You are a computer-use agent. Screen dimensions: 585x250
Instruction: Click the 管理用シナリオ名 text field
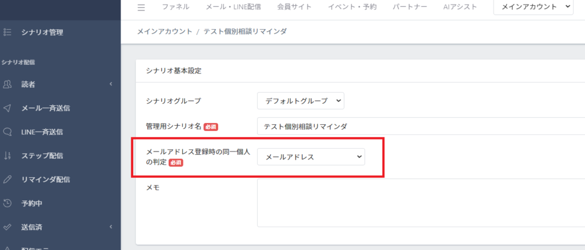click(x=420, y=126)
